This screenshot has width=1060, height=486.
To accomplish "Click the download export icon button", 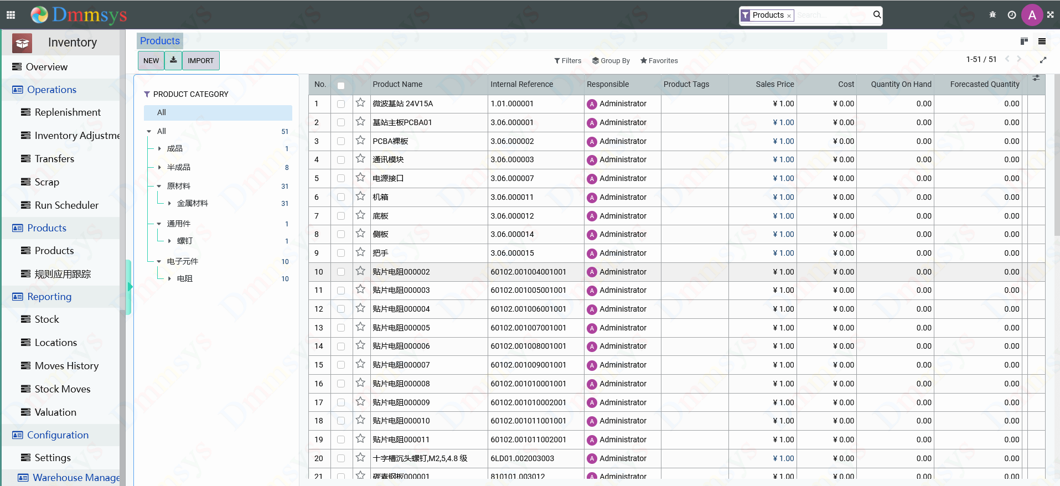I will pos(173,60).
